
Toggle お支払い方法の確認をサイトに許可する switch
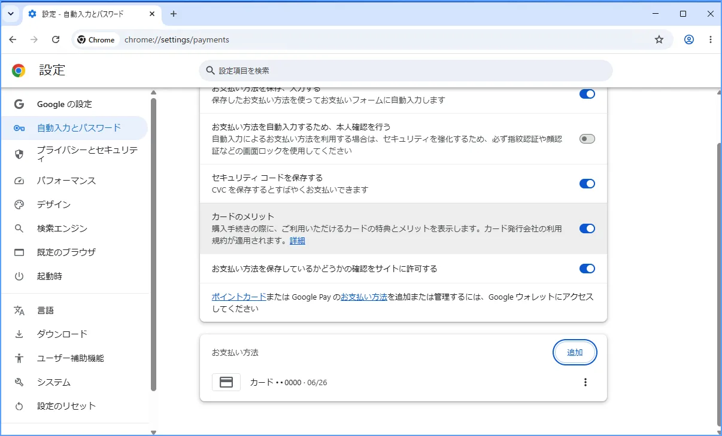tap(587, 269)
